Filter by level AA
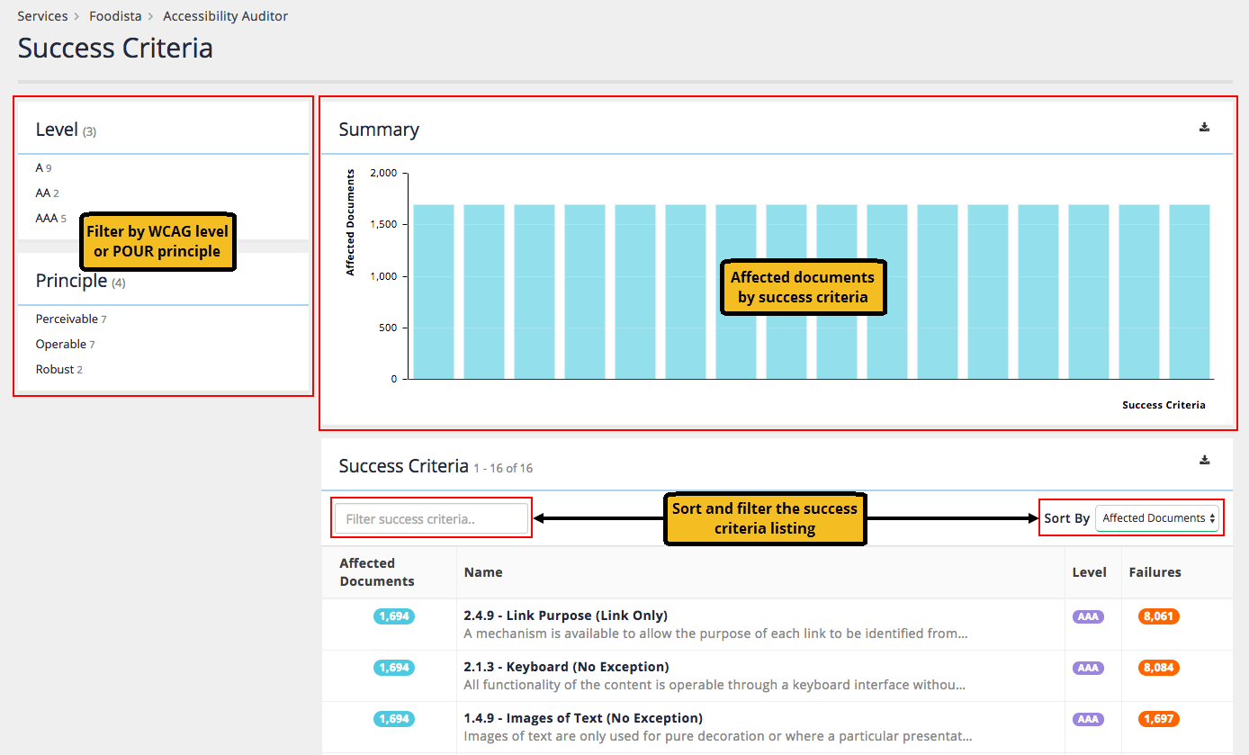 coord(43,193)
